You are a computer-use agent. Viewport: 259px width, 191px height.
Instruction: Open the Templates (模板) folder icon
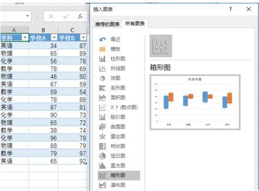click(102, 49)
